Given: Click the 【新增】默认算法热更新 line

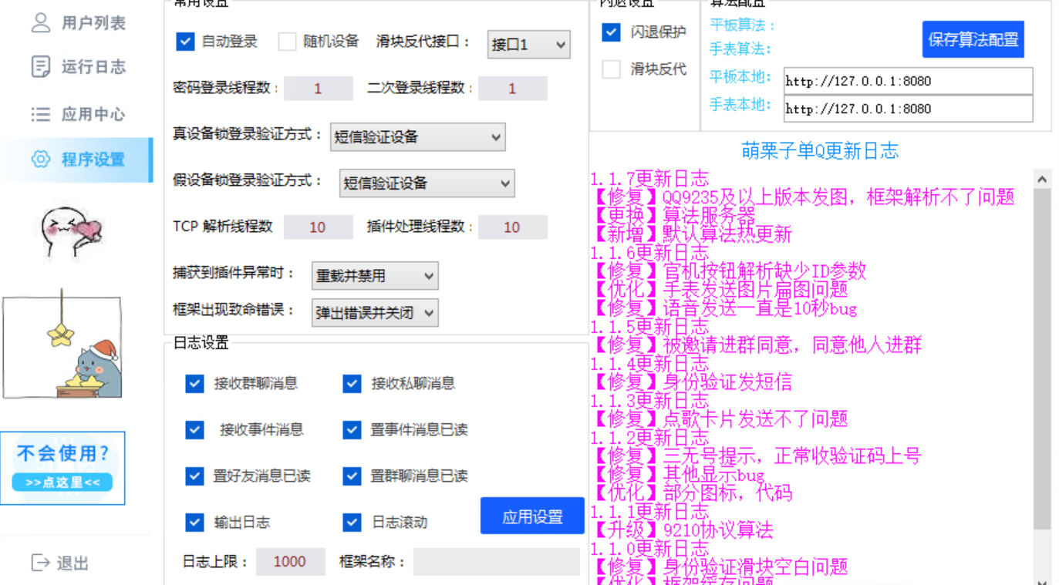Looking at the screenshot, I should tap(691, 235).
